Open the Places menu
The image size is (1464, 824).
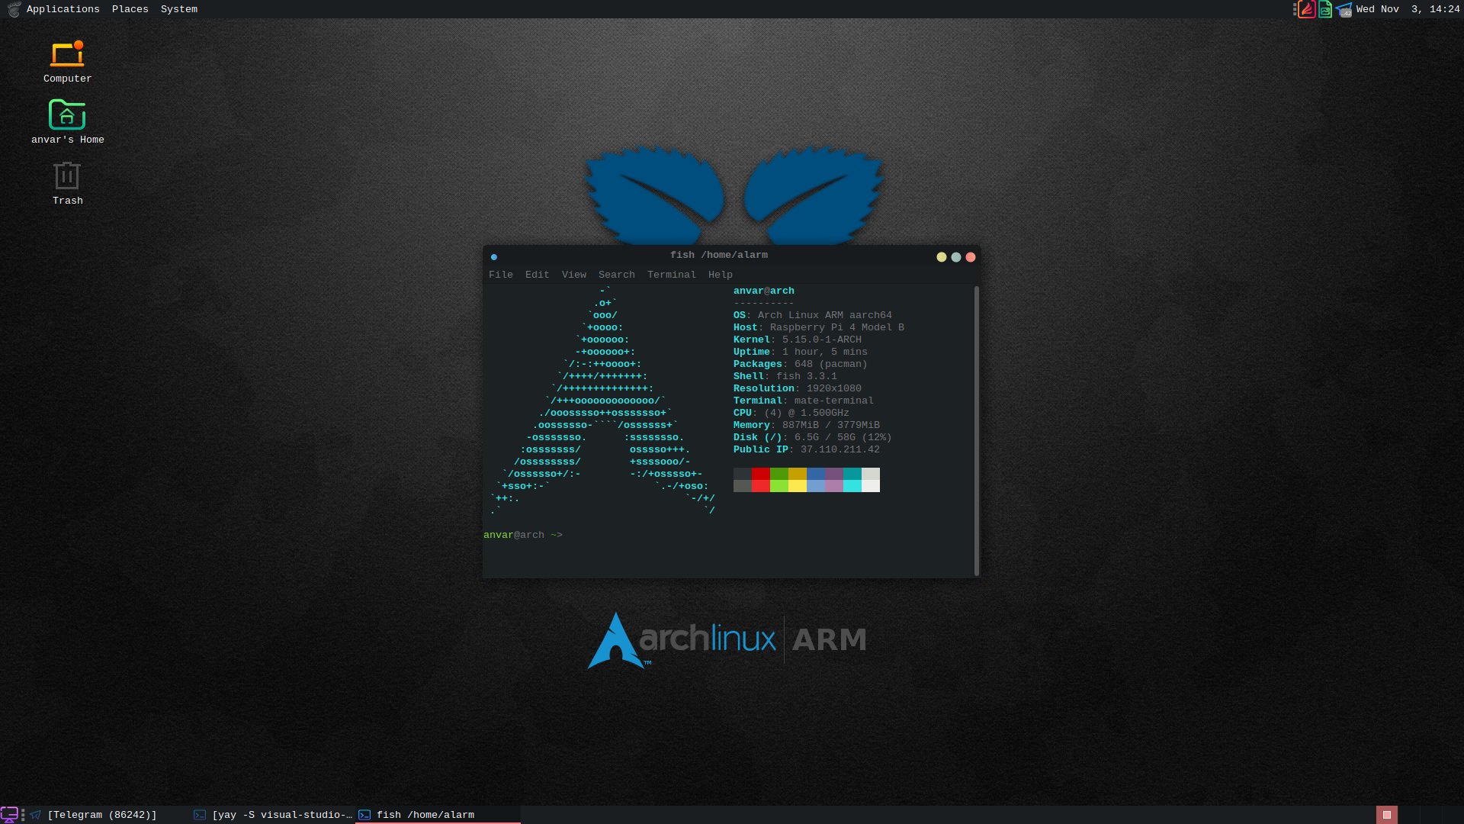pyautogui.click(x=130, y=9)
